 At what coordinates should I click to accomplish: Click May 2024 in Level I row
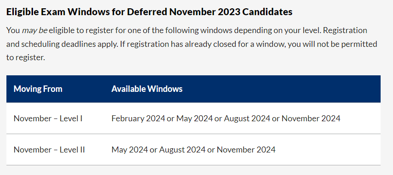pyautogui.click(x=195, y=118)
